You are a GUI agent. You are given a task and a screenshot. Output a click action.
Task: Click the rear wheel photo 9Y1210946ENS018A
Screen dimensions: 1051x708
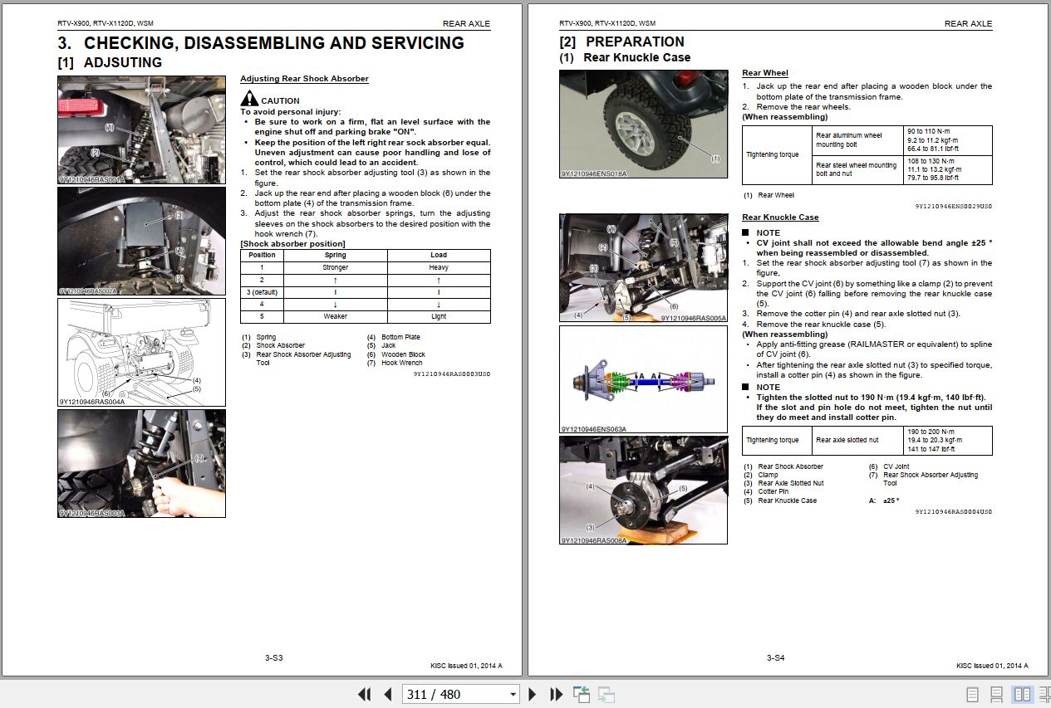click(643, 124)
